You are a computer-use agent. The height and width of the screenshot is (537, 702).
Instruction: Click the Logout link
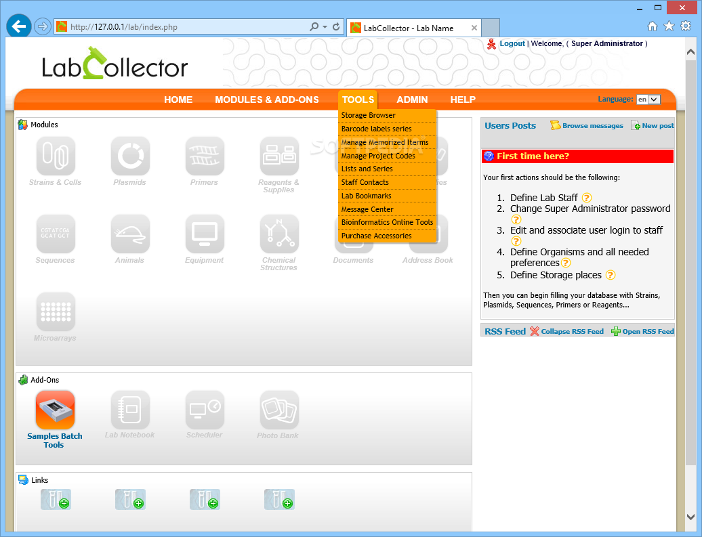coord(512,43)
